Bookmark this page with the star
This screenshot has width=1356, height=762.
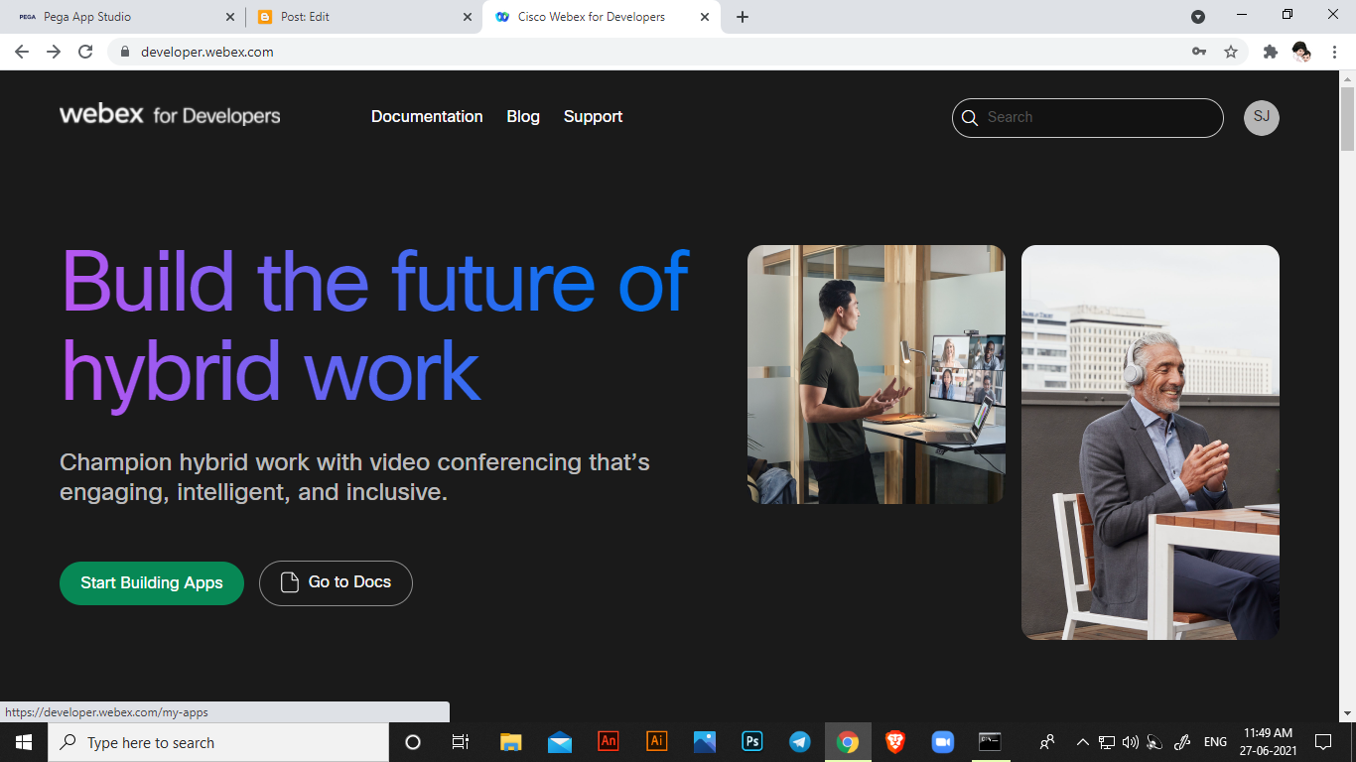[x=1231, y=52]
